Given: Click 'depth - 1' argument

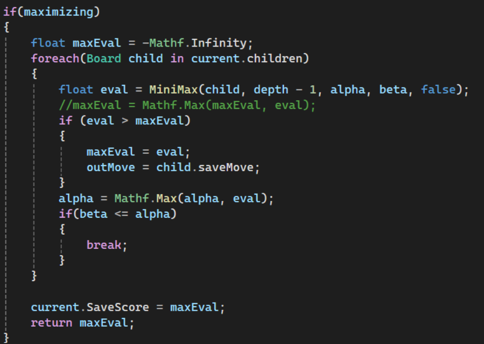Looking at the screenshot, I should [x=285, y=89].
